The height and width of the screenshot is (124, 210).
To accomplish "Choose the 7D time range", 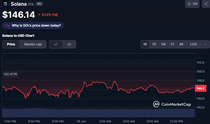I will click(154, 44).
